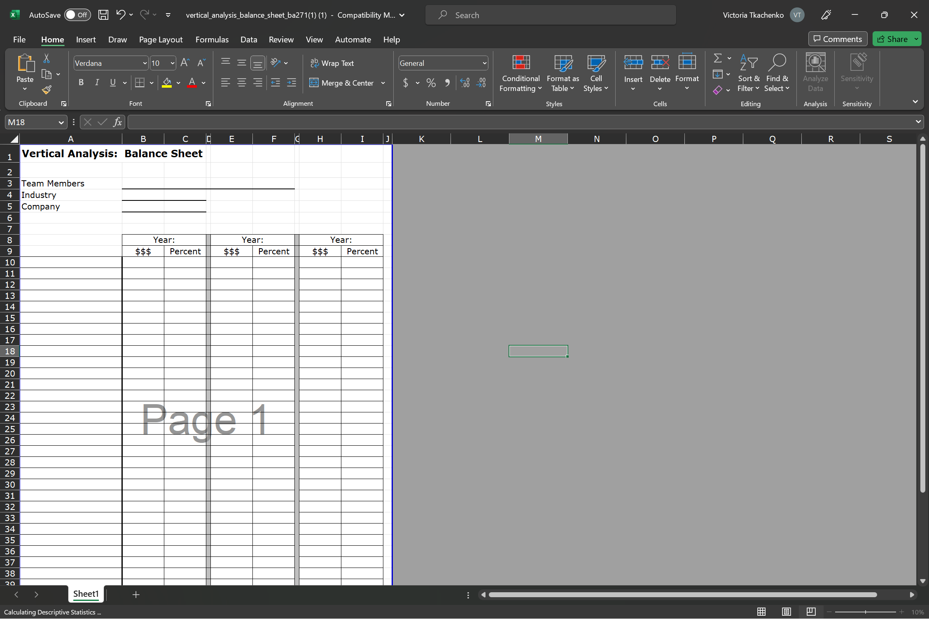The width and height of the screenshot is (929, 619).
Task: Switch to Page Layout view icon
Action: pos(786,612)
